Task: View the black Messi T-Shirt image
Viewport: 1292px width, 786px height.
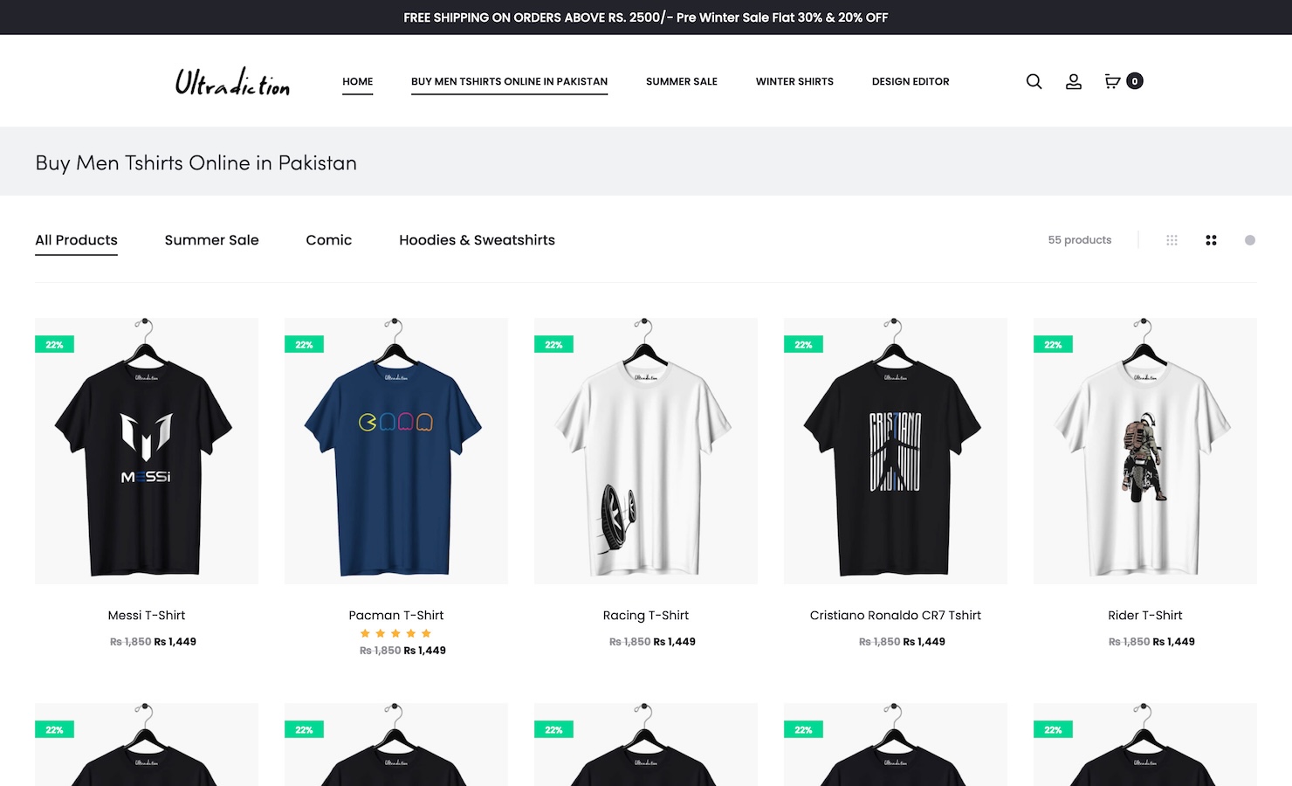Action: click(147, 451)
